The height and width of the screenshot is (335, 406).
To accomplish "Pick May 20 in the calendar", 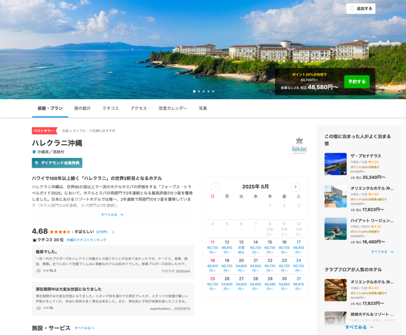I will [241, 265].
